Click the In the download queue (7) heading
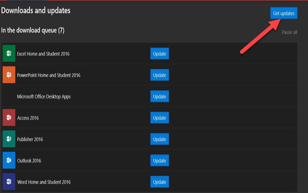Screen dimensions: 308x193 point(33,30)
